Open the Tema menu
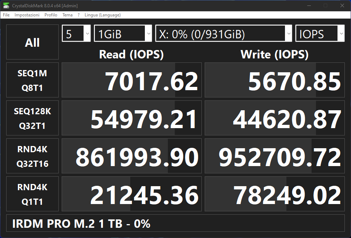Viewport: 351px width, 238px height. (67, 15)
